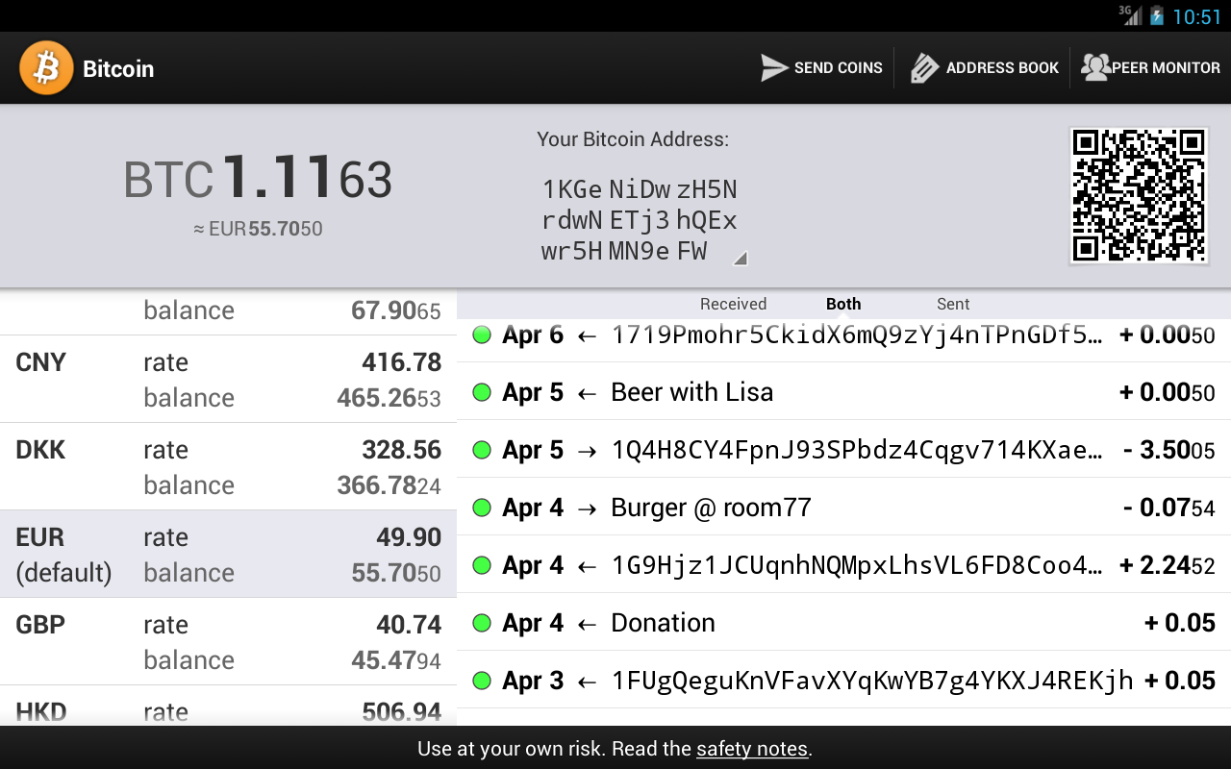Viewport: 1231px width, 769px height.
Task: Switch to the Received tab
Action: (733, 304)
